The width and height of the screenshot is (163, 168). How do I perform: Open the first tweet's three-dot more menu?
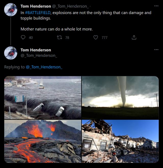tap(156, 6)
